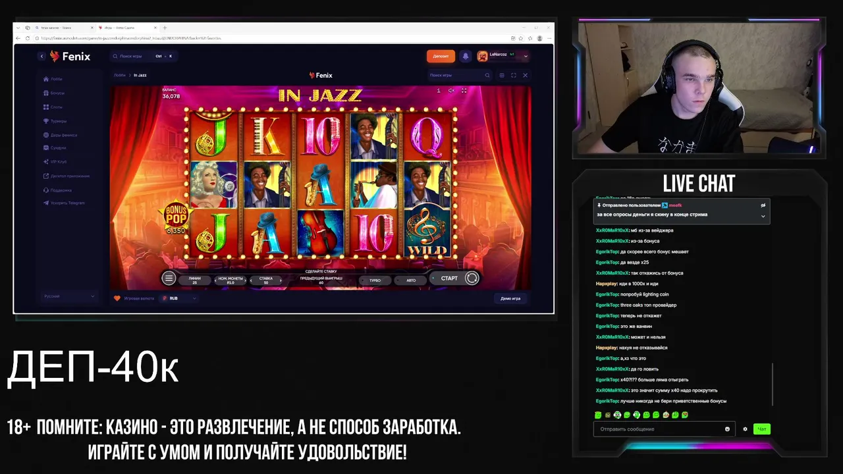The width and height of the screenshot is (843, 474).
Task: Click the Wild treble clef symbol
Action: coord(427,232)
